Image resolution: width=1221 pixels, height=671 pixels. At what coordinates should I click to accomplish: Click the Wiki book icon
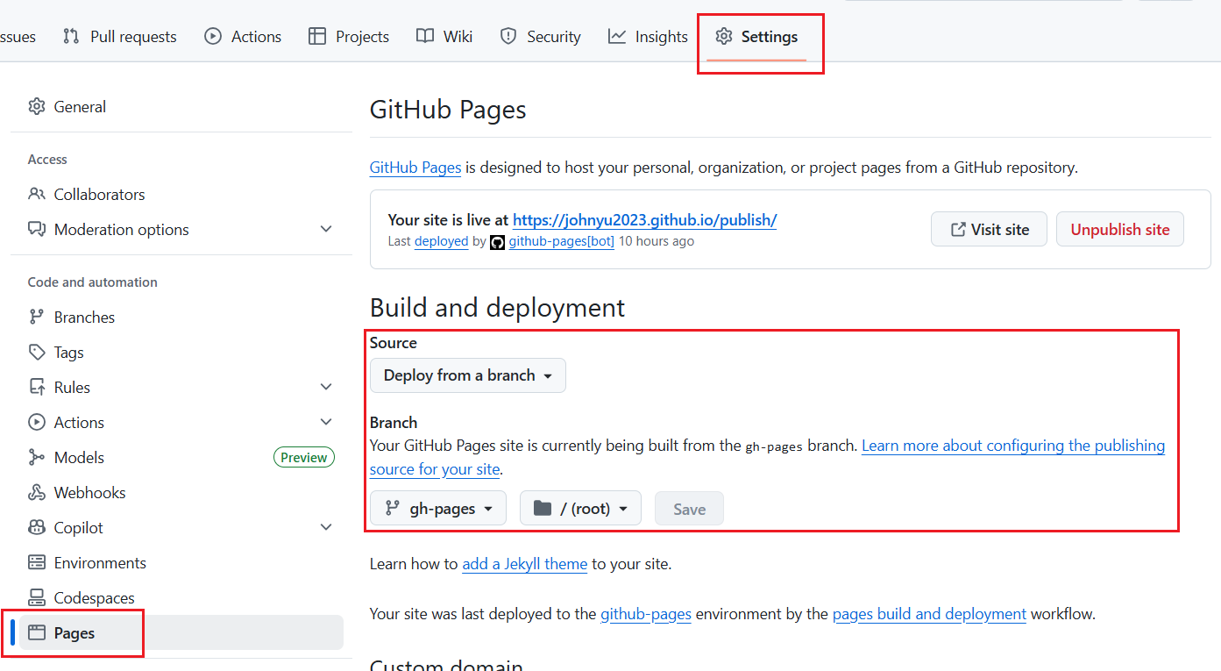425,36
